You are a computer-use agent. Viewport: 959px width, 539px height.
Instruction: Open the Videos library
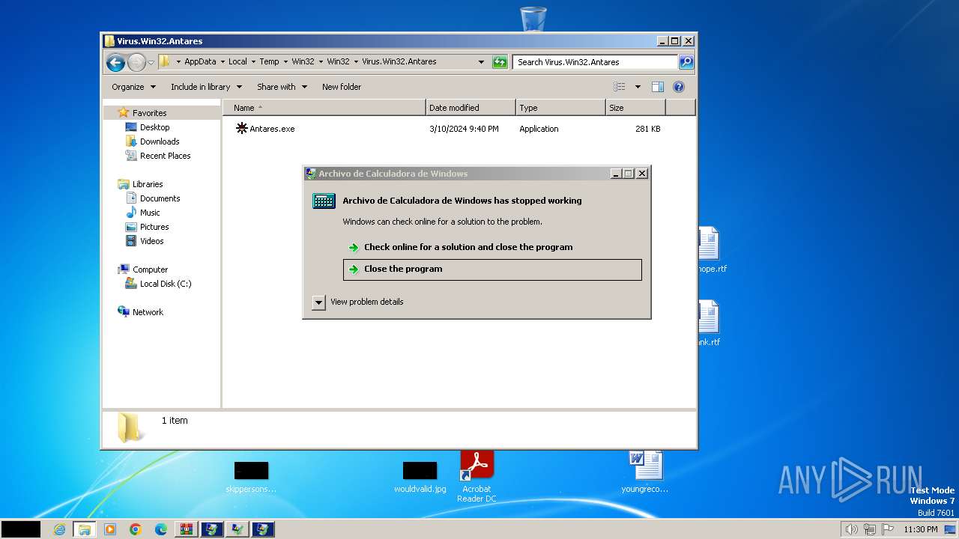pyautogui.click(x=151, y=241)
